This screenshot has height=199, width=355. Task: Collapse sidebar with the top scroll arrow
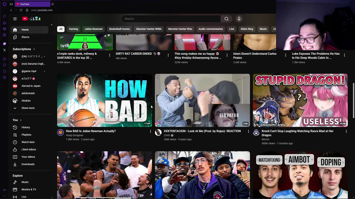point(52,25)
